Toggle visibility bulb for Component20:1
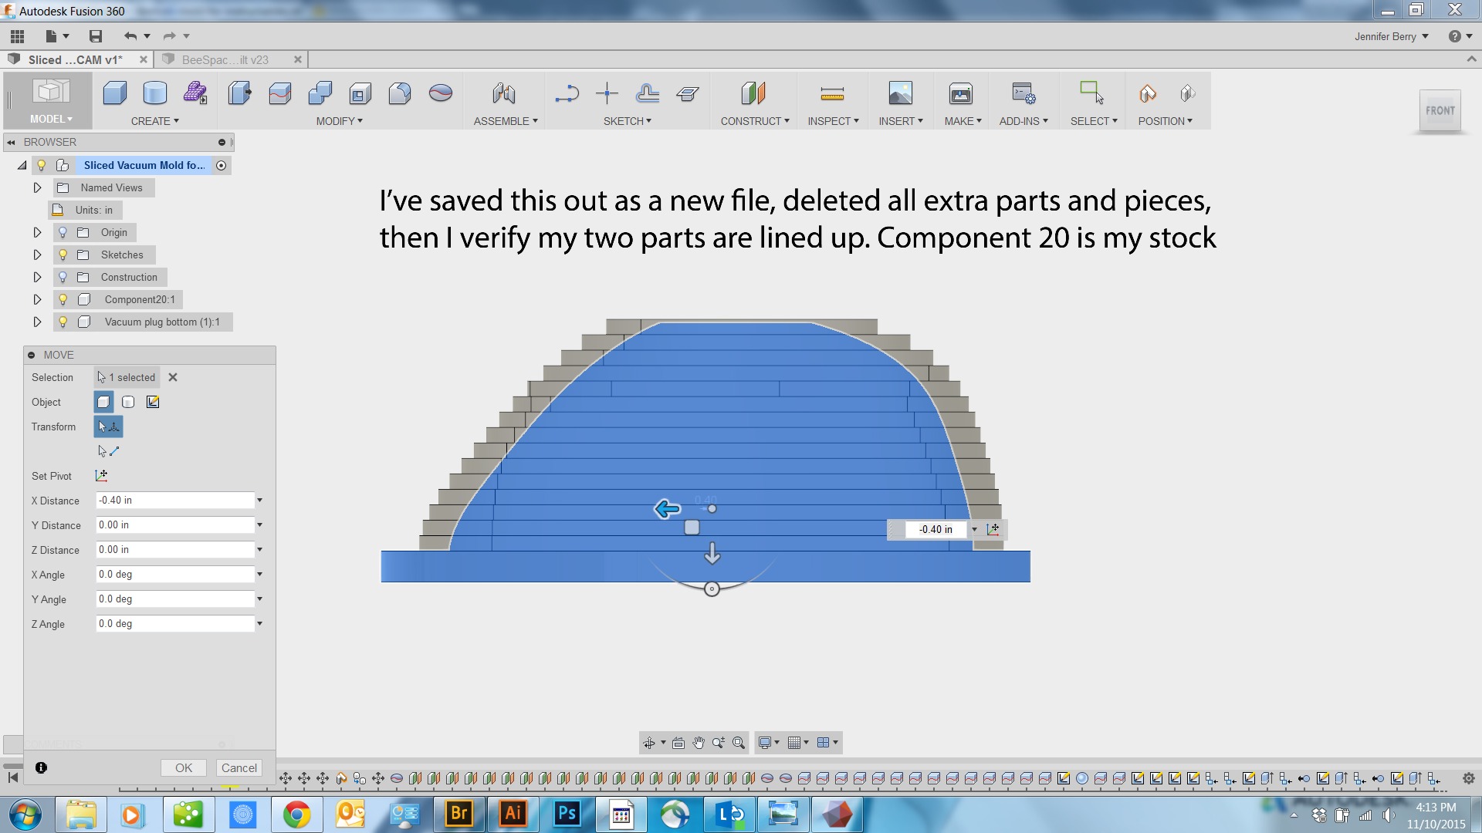 [63, 299]
